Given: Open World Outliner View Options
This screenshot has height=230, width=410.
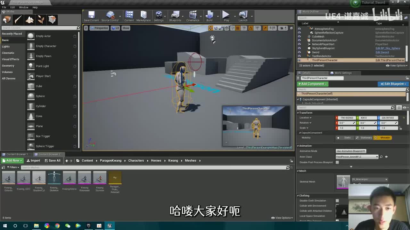Looking at the screenshot, I should 397,65.
